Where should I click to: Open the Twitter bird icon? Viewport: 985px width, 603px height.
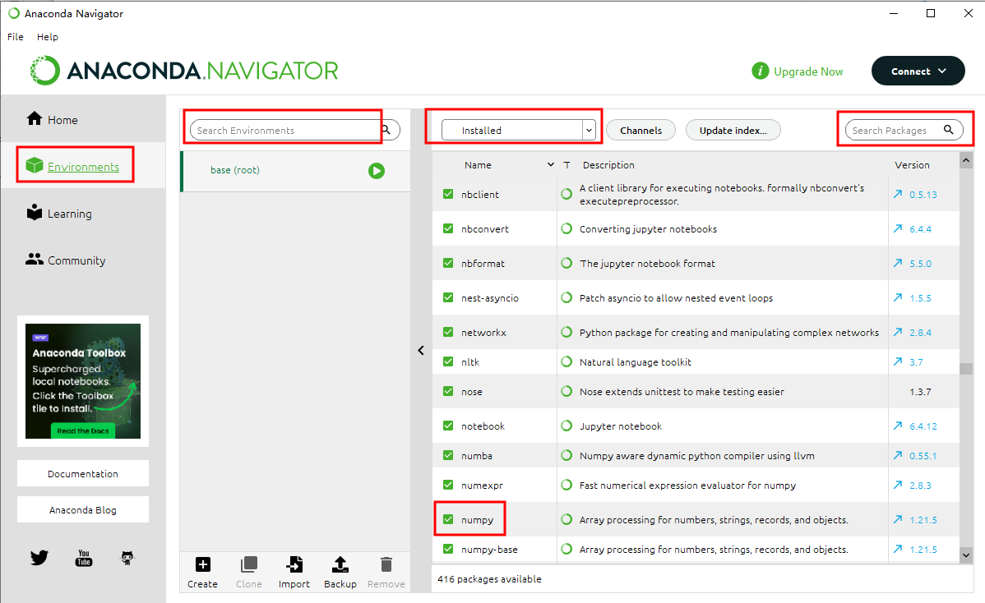click(39, 557)
